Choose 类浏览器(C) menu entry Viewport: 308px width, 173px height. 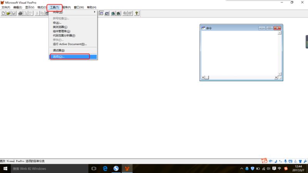73,27
